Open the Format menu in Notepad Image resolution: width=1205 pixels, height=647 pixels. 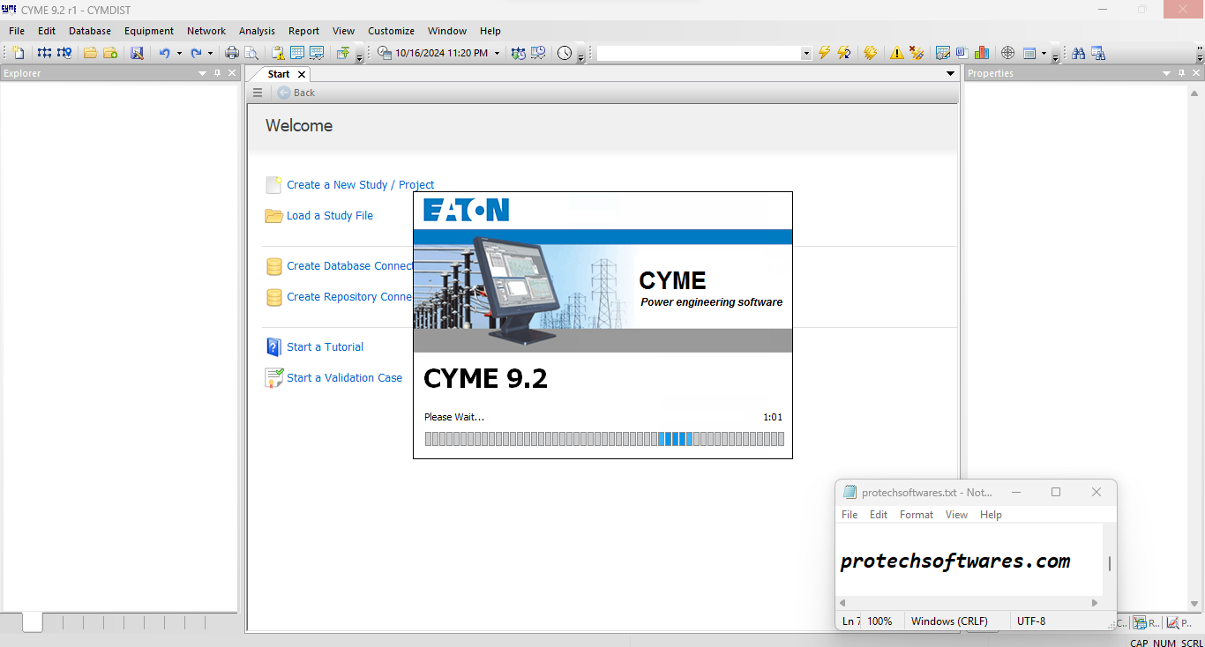pyautogui.click(x=917, y=515)
